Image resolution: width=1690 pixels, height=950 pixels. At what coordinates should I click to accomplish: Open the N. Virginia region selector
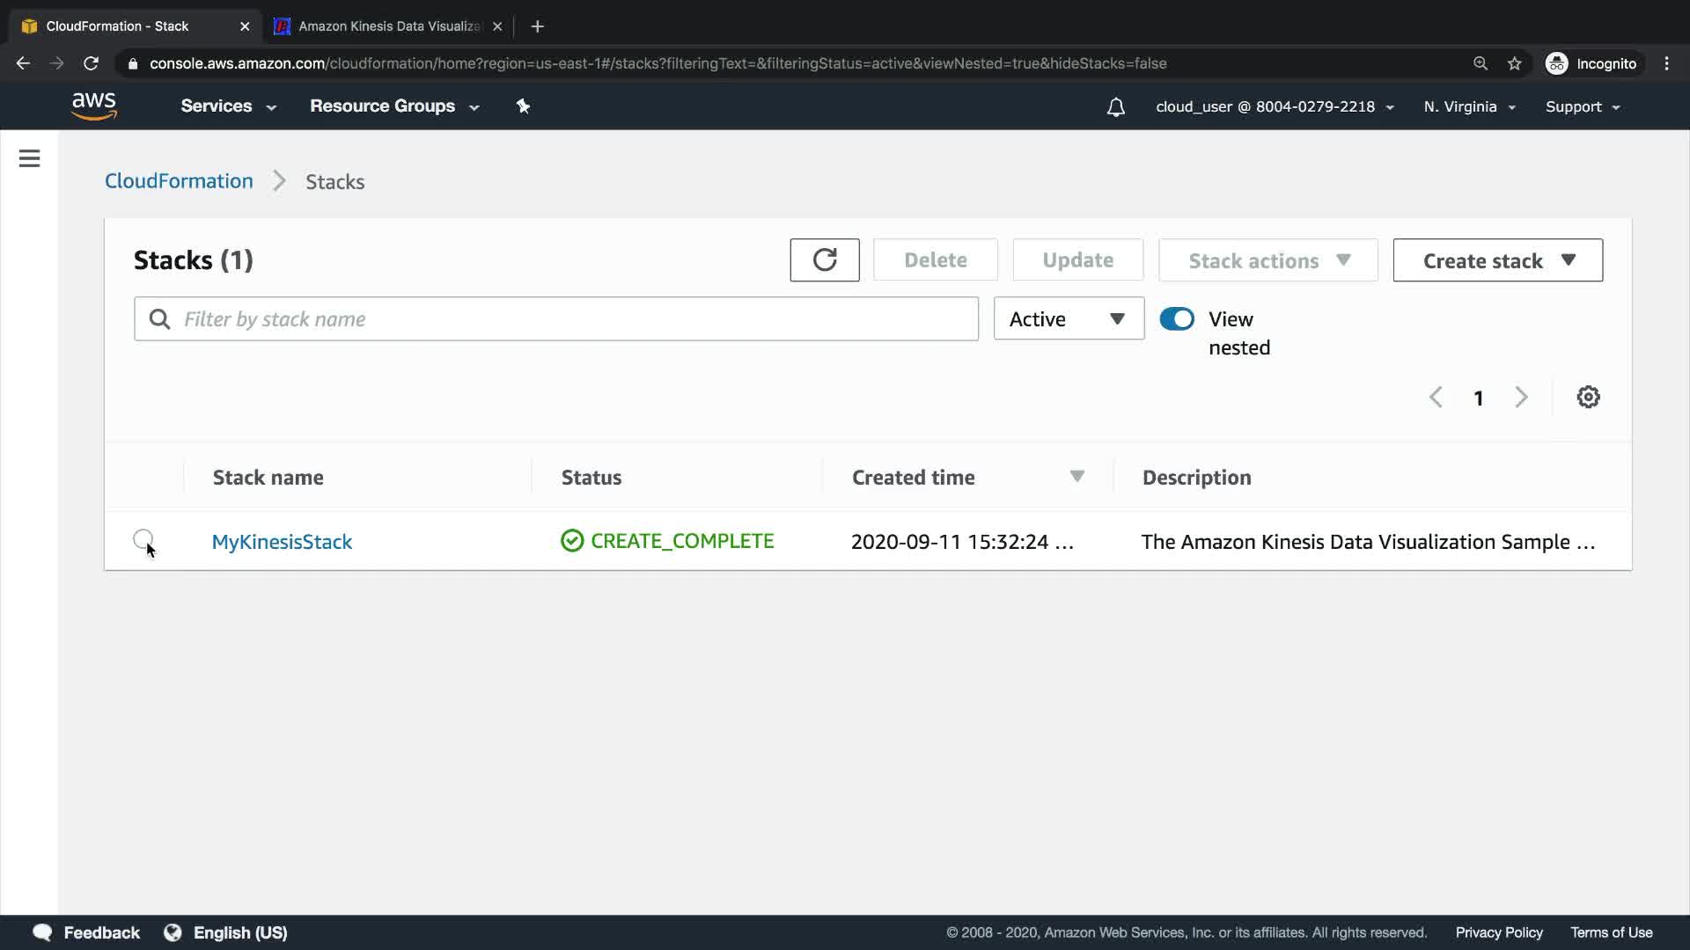coord(1469,106)
